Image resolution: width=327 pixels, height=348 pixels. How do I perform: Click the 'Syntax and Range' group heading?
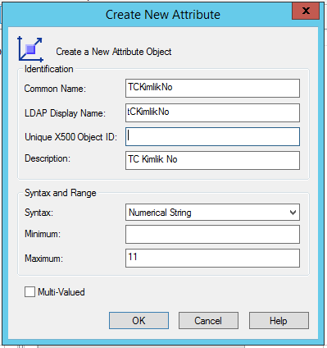(x=61, y=193)
